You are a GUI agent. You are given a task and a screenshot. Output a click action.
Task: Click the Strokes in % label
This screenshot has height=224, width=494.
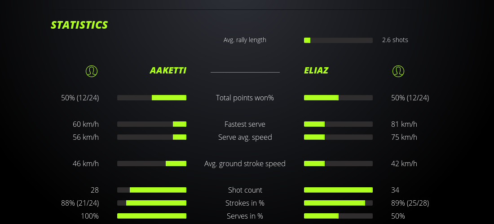coord(245,203)
